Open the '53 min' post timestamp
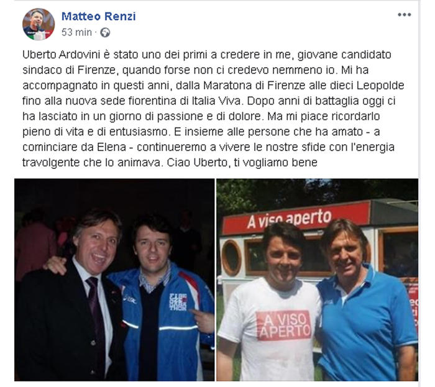 tap(76, 32)
